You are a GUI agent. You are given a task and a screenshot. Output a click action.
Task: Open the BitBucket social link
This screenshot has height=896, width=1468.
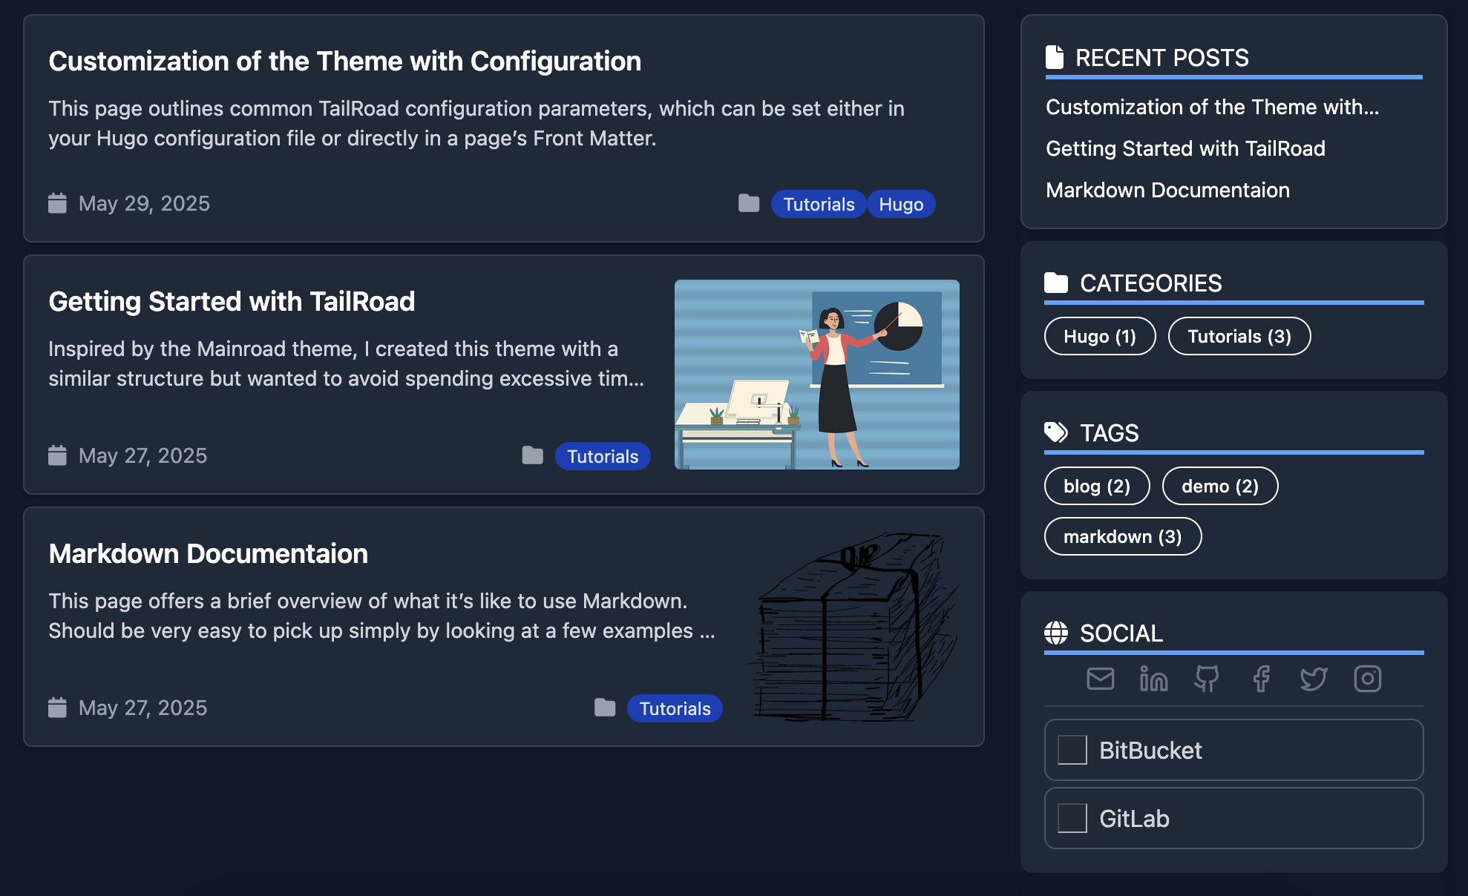[1150, 751]
